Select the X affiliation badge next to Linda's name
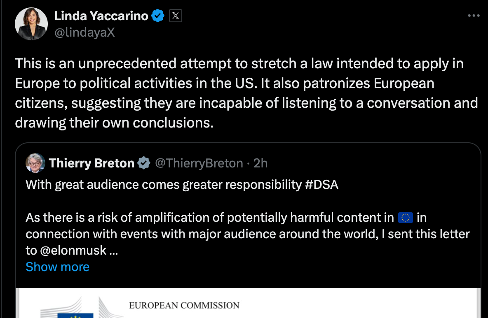Screen dimensions: 488x318 [175, 16]
